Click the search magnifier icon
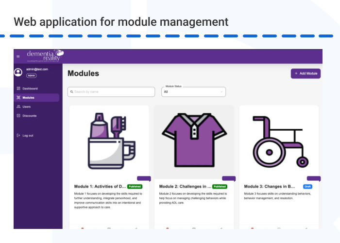This screenshot has width=340, height=243. pyautogui.click(x=71, y=91)
